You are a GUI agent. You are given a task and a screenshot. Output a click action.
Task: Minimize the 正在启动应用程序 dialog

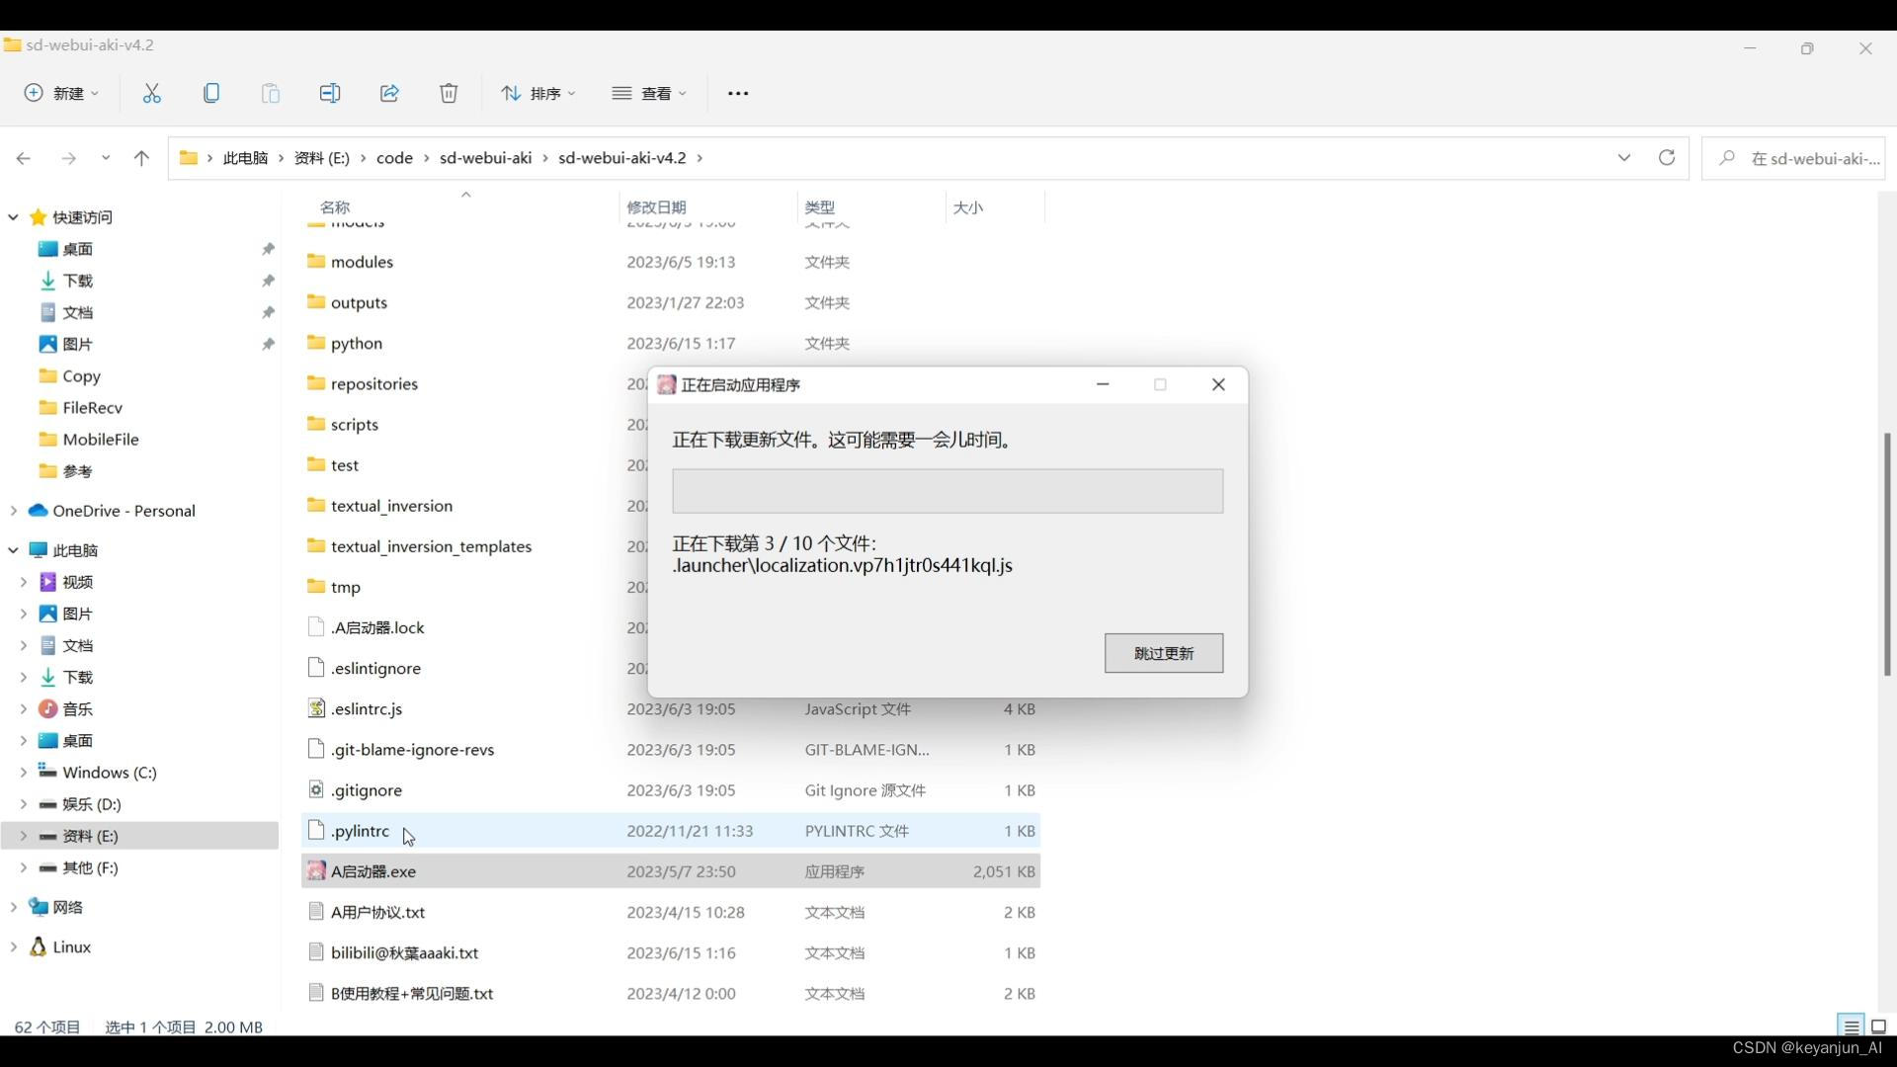pos(1103,384)
